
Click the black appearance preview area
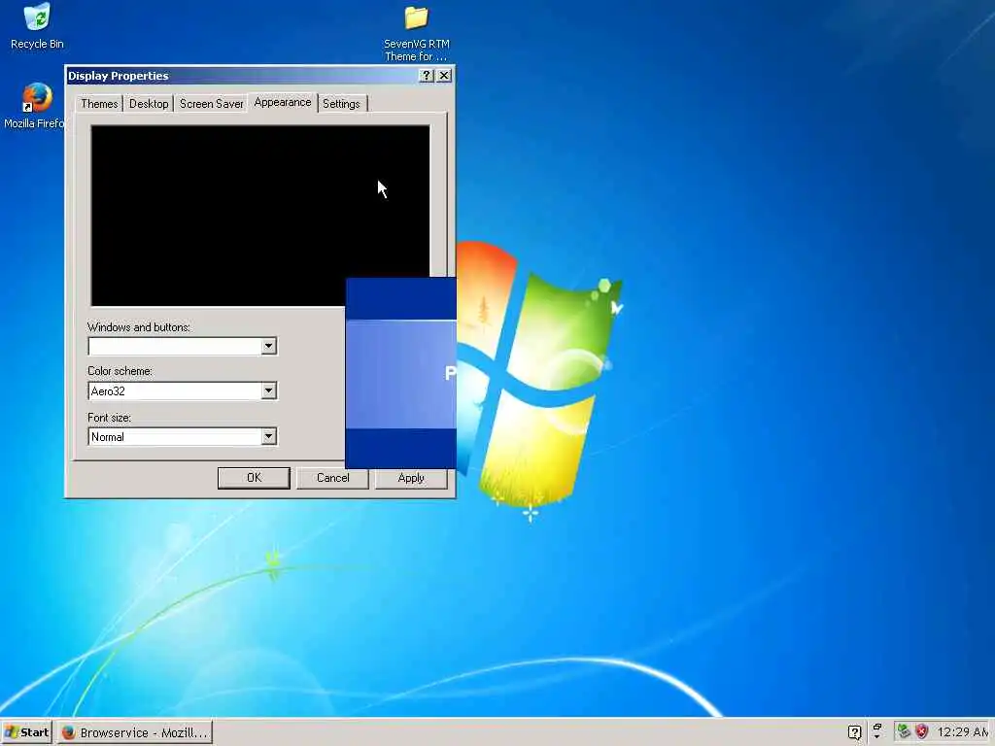click(260, 216)
